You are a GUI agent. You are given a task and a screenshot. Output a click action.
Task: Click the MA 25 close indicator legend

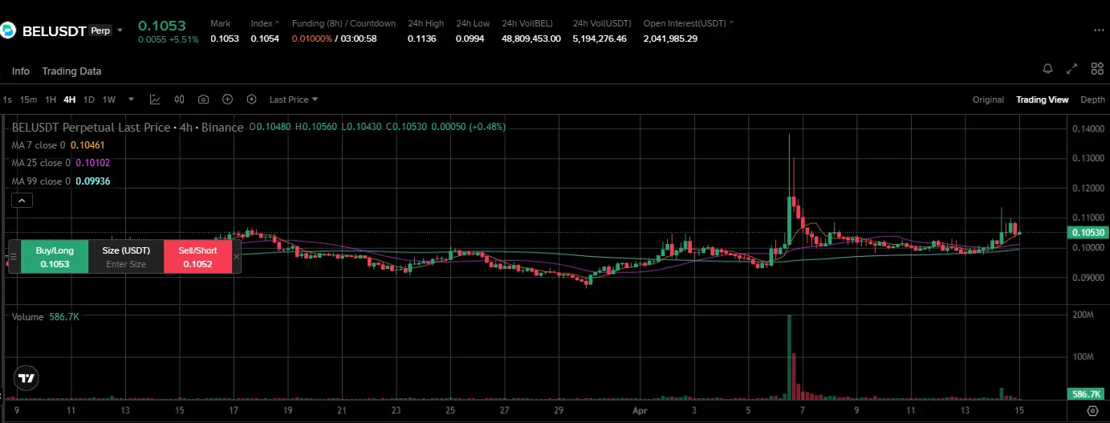[61, 163]
